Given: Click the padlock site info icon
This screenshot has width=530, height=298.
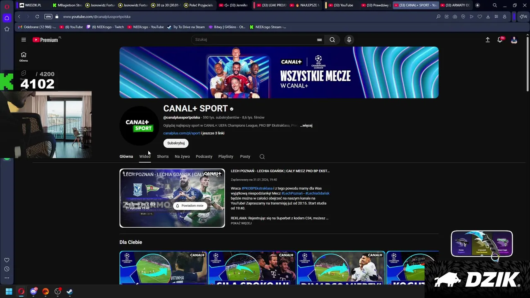Looking at the screenshot, I should point(57,17).
